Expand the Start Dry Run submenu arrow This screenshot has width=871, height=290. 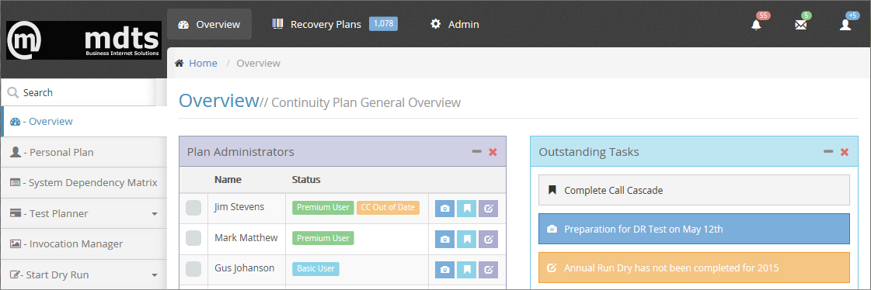(x=155, y=275)
